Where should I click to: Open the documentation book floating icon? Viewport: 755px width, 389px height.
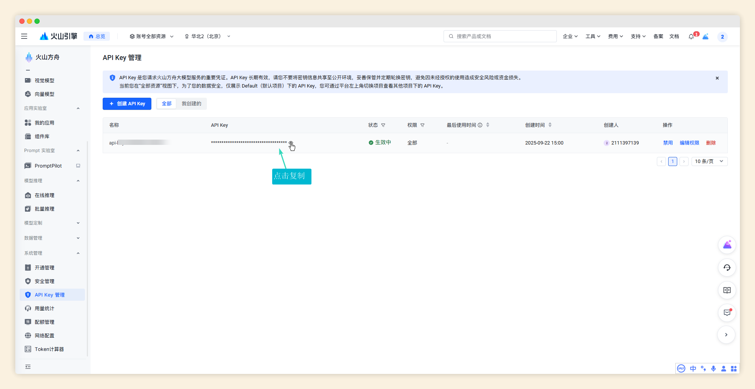[x=727, y=290]
